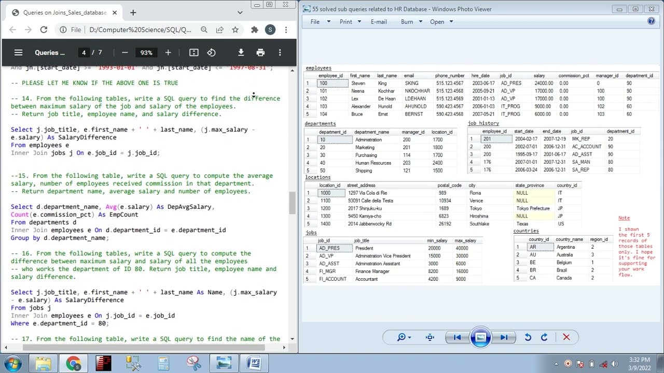The image size is (664, 373).
Task: Expand the File dropdown arrow in Photo Viewer
Action: click(x=328, y=22)
